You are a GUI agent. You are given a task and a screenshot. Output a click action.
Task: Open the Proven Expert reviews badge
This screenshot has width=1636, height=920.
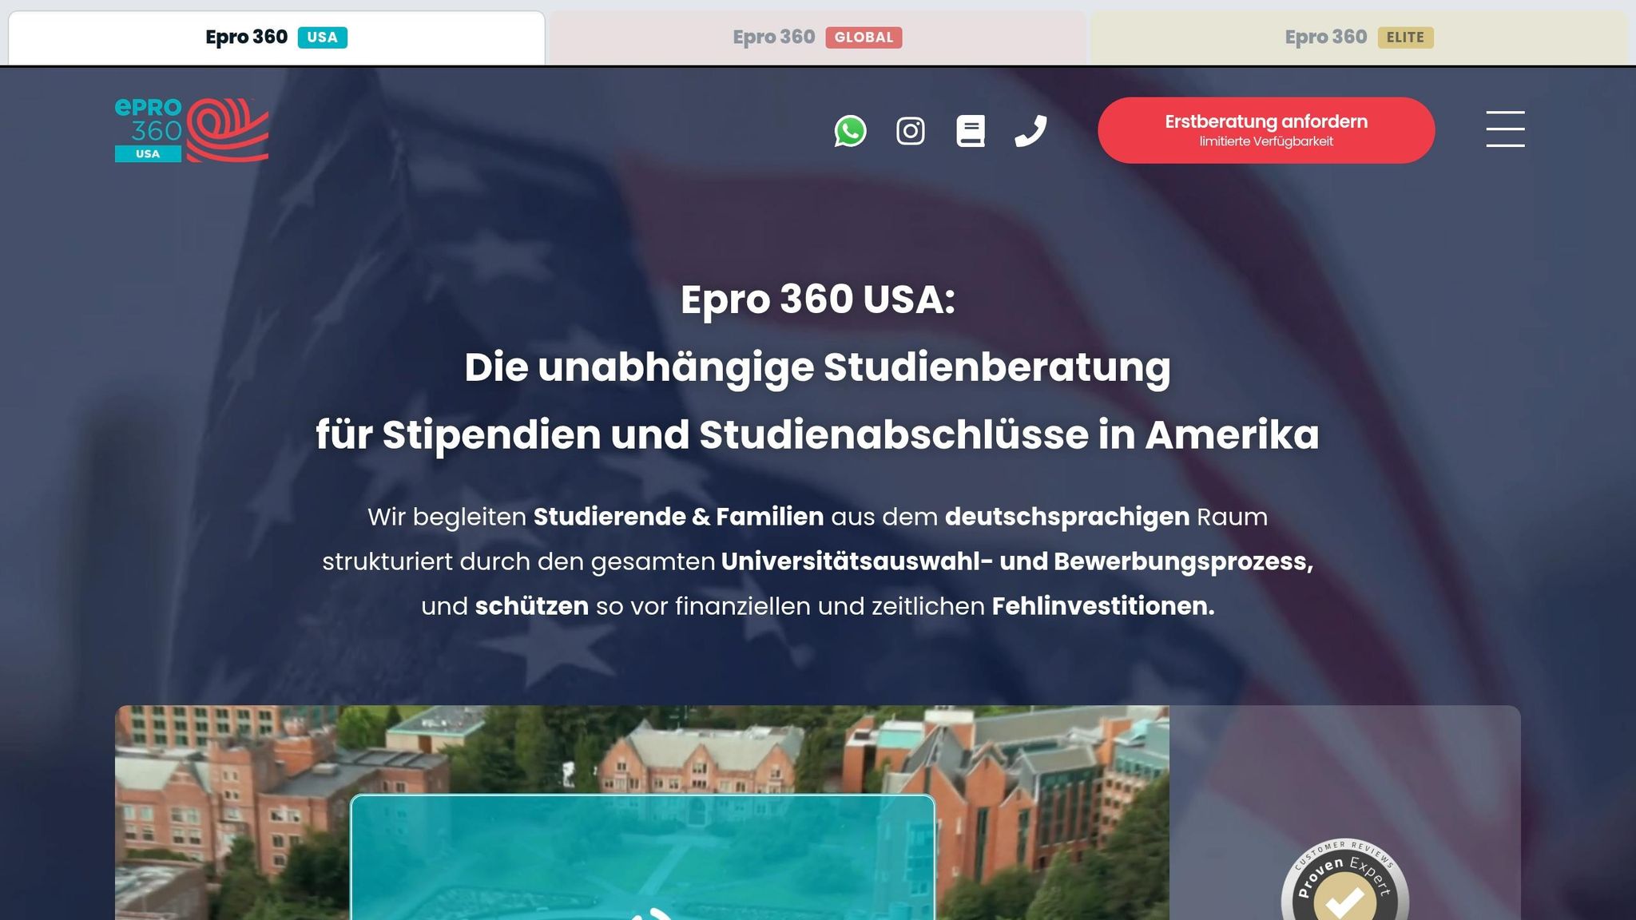coord(1345,879)
